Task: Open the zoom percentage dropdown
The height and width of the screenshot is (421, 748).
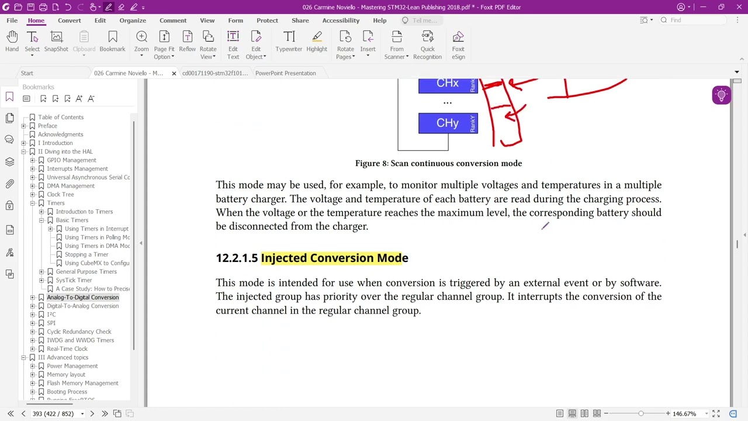Action: point(707,413)
